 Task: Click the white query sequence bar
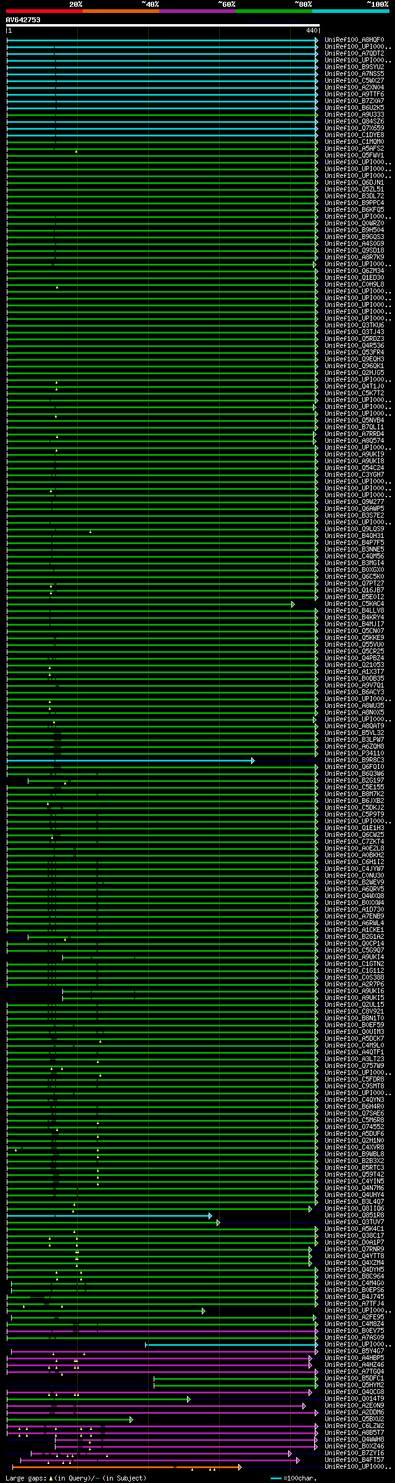(163, 25)
